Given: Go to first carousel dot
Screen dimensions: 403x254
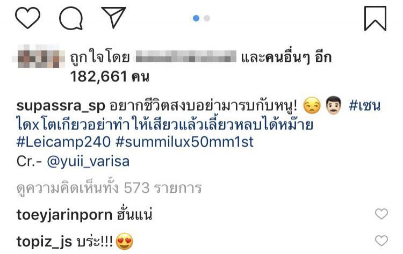Looking at the screenshot, I should point(196,18).
